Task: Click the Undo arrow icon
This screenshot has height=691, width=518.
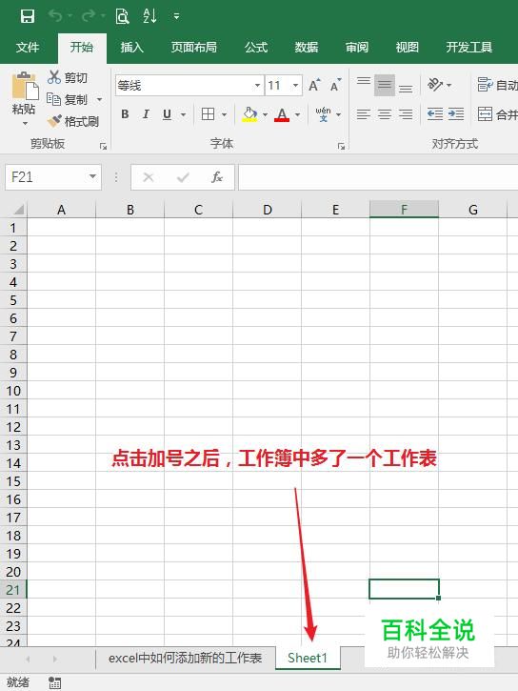Action: point(55,16)
